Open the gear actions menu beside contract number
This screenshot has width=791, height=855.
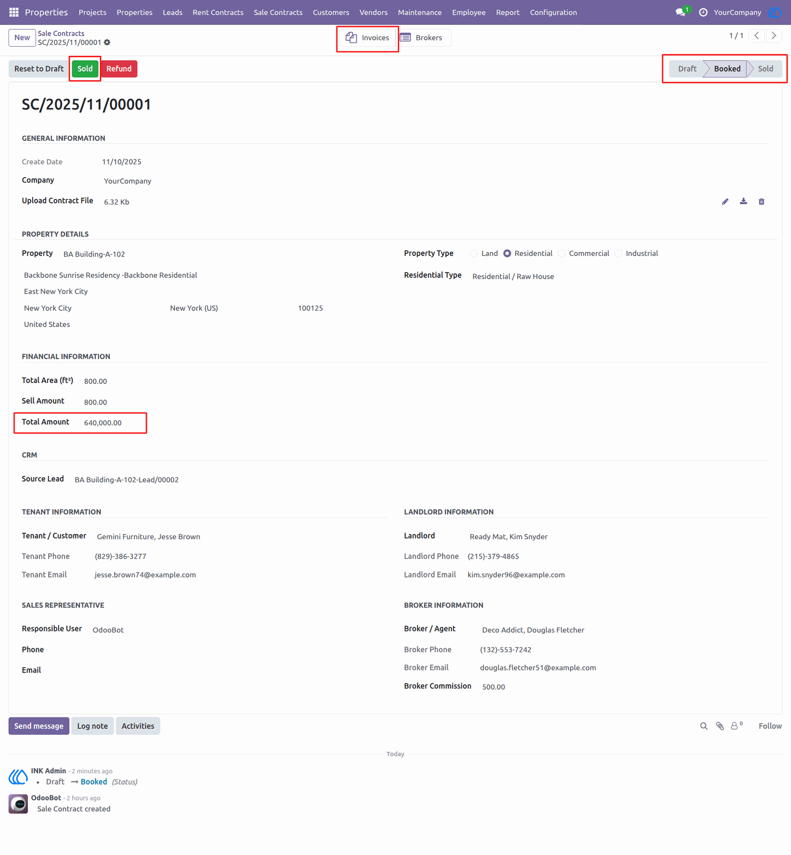(x=107, y=42)
